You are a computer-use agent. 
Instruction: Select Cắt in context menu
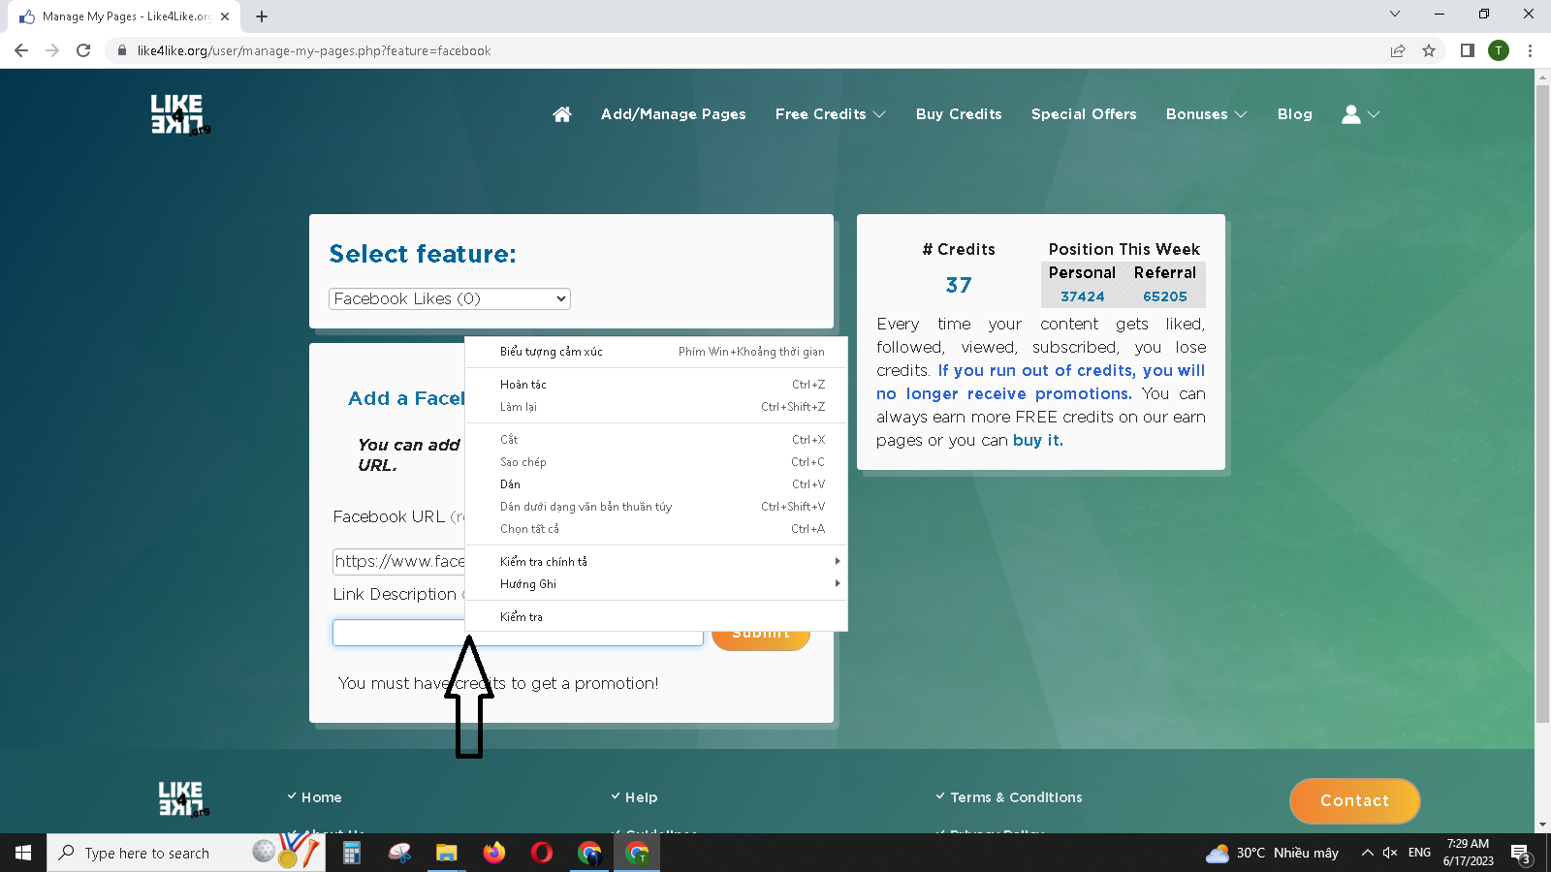[656, 440]
